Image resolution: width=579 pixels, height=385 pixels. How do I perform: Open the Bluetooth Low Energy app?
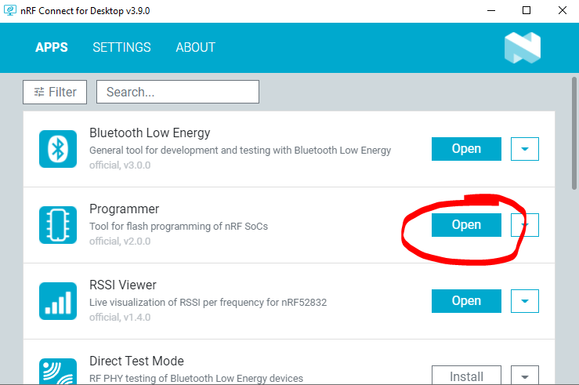click(x=466, y=149)
